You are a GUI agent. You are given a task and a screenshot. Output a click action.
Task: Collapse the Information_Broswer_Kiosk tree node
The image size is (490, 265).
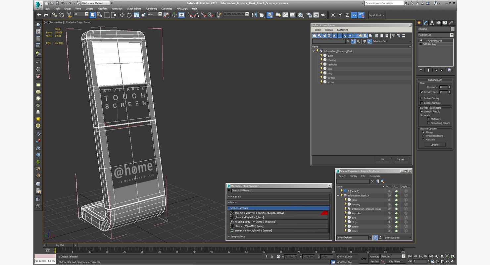point(314,51)
